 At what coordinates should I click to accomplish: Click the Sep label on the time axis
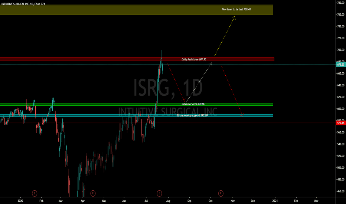pos(189,201)
